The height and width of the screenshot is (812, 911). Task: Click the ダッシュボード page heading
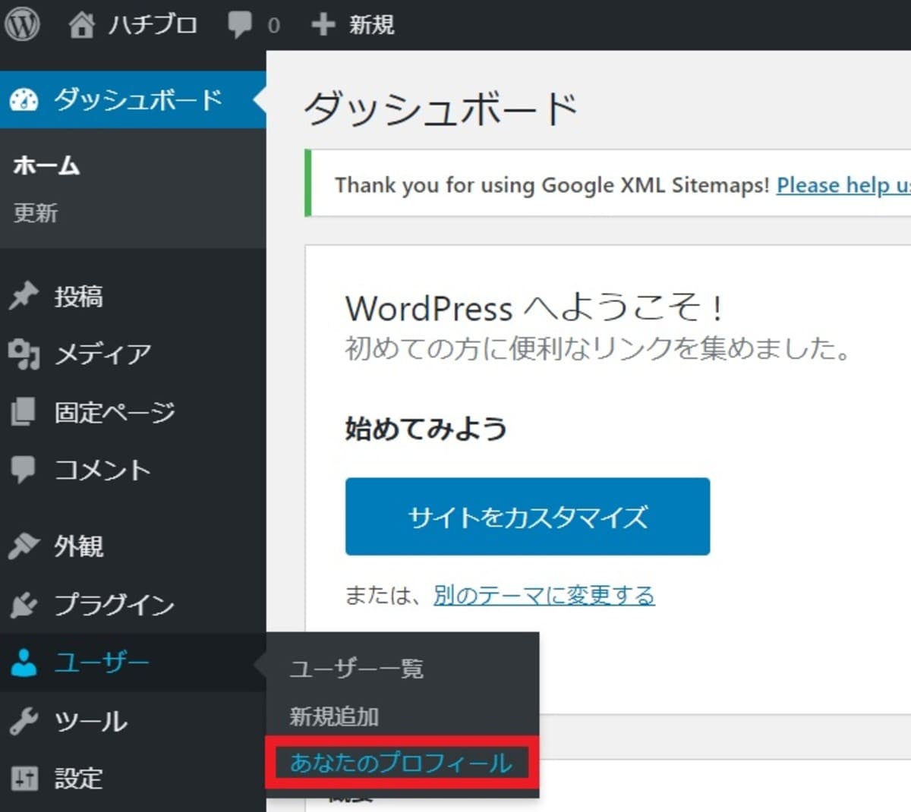441,108
